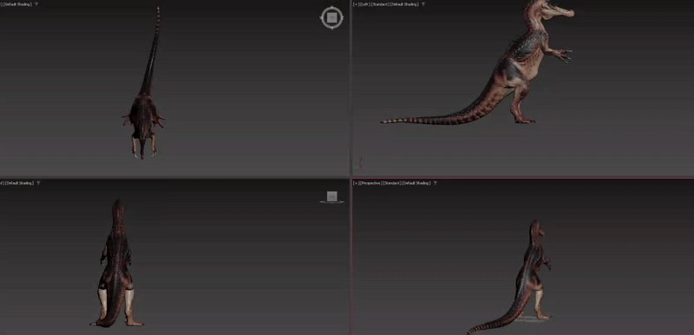This screenshot has height=335, width=694.
Task: Click the bottom-left viewport filter funnel icon
Action: pos(37,183)
